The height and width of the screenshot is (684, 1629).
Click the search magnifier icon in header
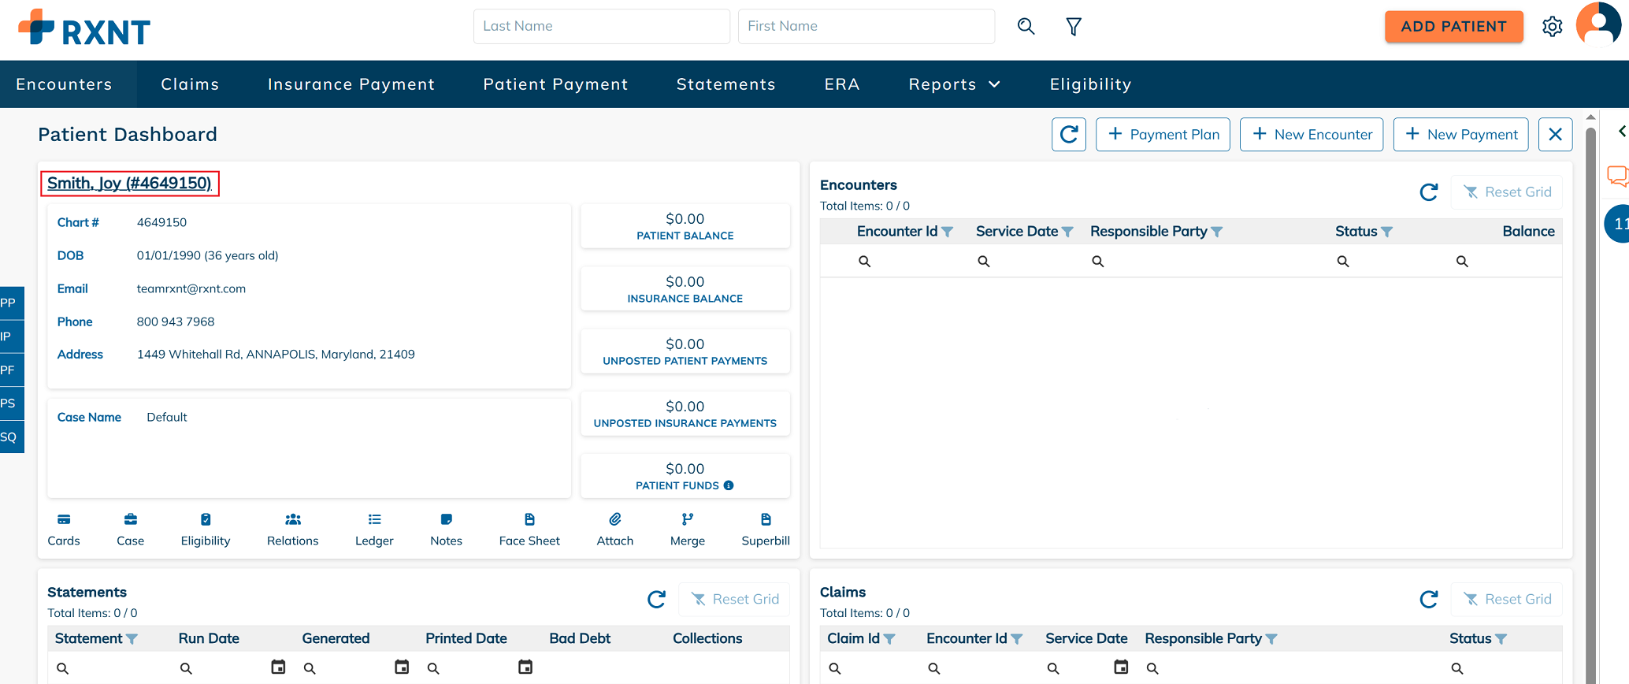point(1026,26)
